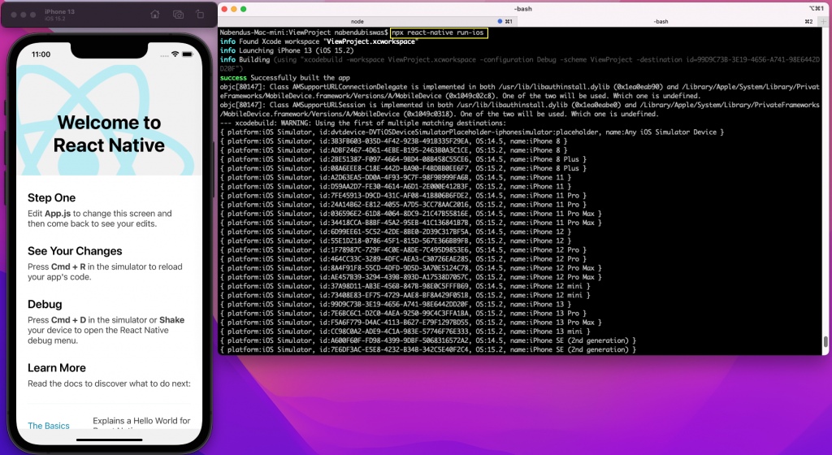
Task: Click the iPhone 13 title in Simulator bar
Action: pos(59,11)
